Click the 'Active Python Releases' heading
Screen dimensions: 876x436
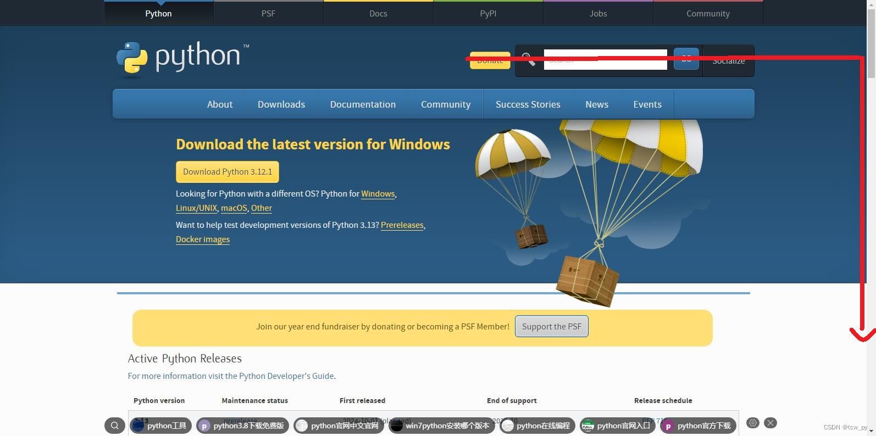tap(185, 359)
